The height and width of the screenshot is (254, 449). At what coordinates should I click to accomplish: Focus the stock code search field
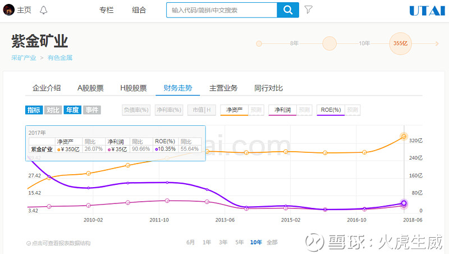(x=222, y=10)
